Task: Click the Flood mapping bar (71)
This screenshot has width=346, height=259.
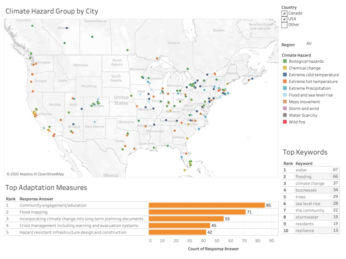Action: coord(197,212)
